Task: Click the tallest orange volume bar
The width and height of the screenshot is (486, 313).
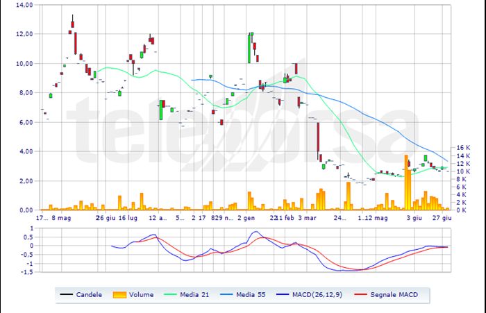Action: 406,183
